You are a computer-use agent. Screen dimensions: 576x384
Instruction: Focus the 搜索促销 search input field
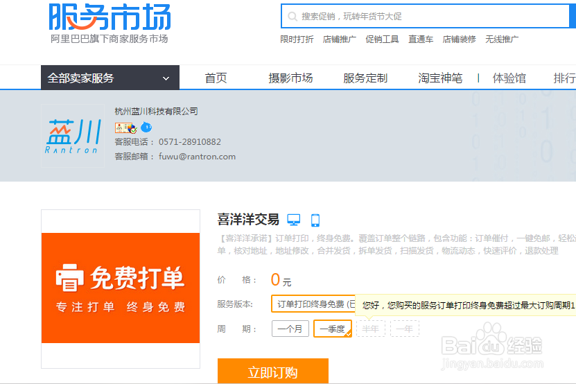point(425,16)
